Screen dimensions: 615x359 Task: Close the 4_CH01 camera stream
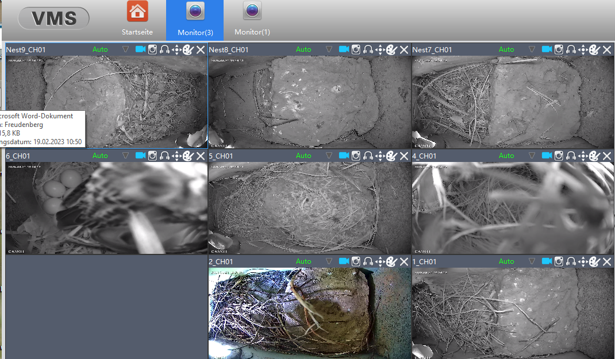(608, 156)
